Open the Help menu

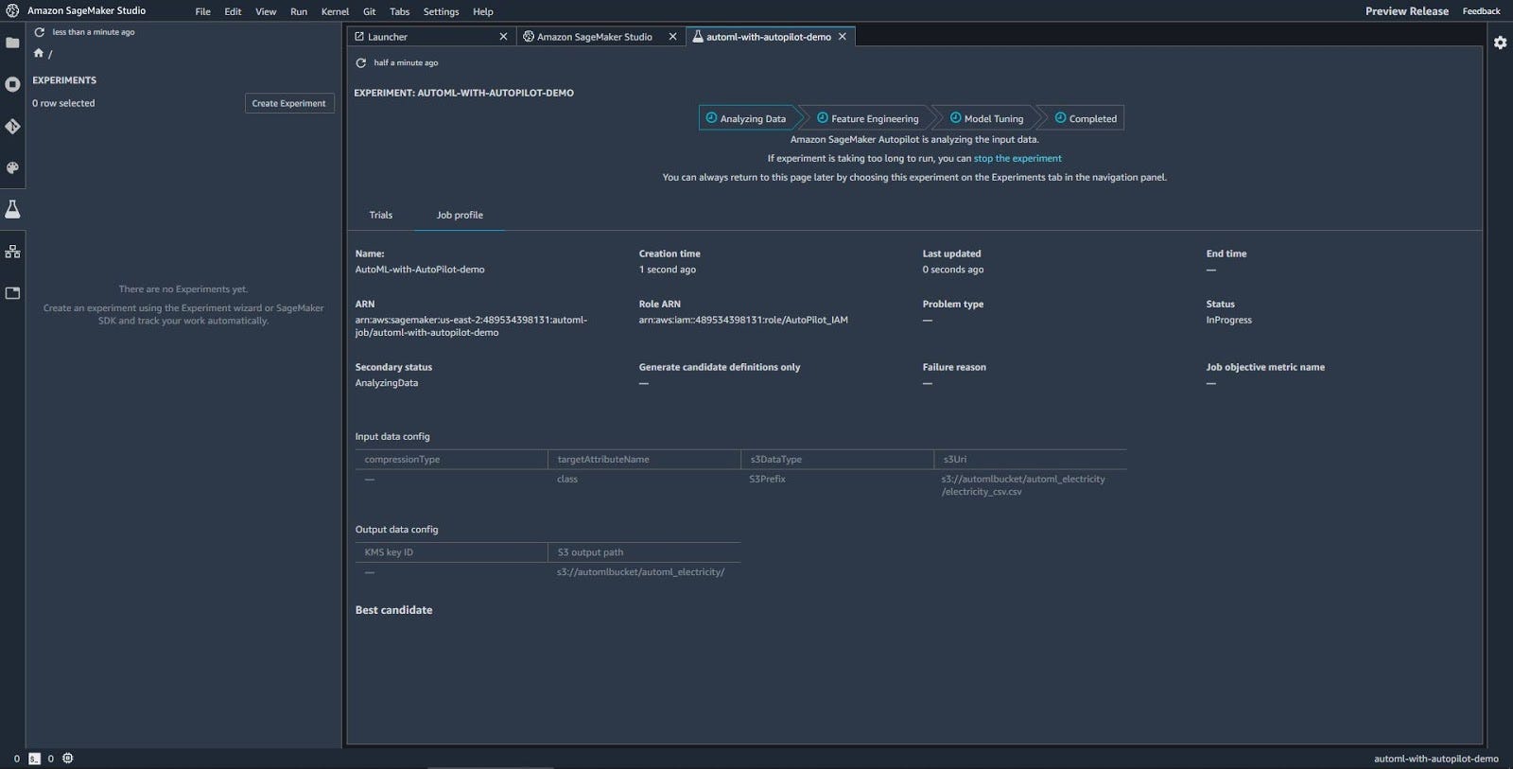482,11
